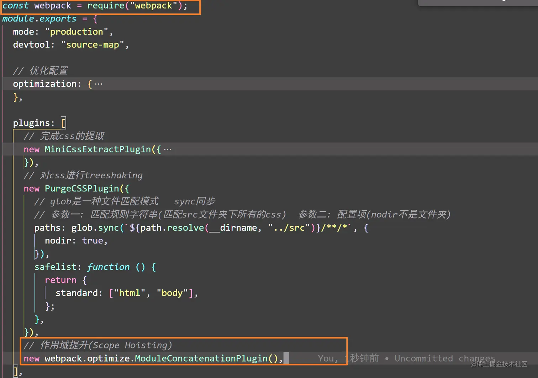
Task: Click webpack.optimize before ModuleConcatenationPlugin
Action: [87, 358]
